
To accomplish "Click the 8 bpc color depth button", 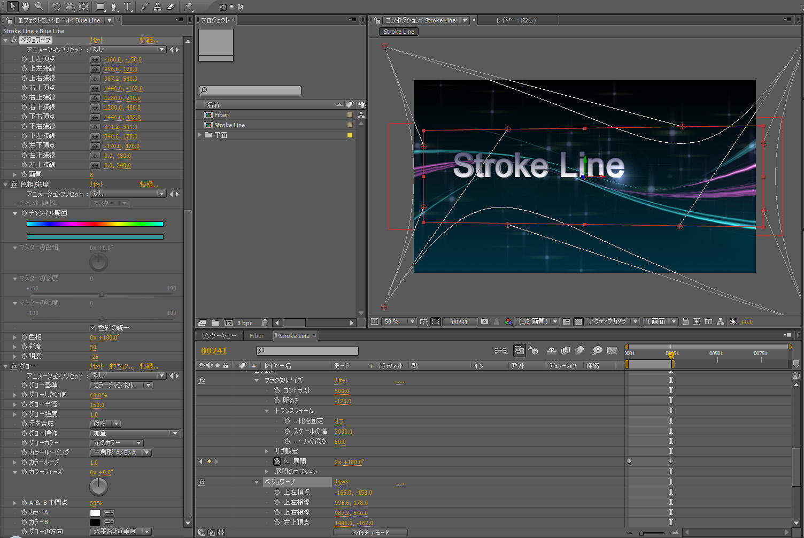I will (x=245, y=323).
